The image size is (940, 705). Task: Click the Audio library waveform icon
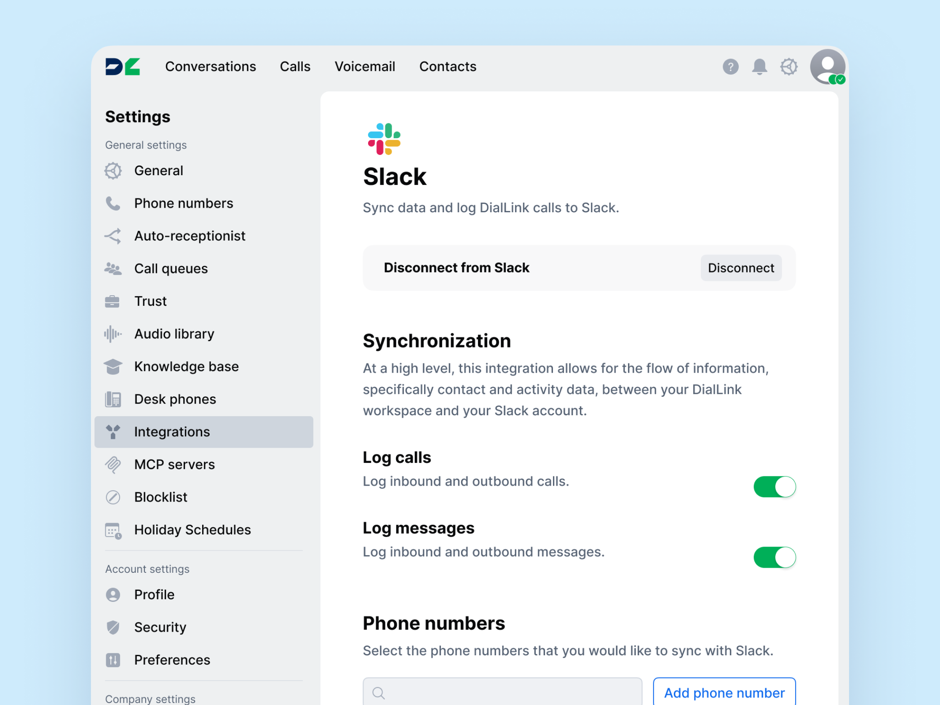point(113,334)
